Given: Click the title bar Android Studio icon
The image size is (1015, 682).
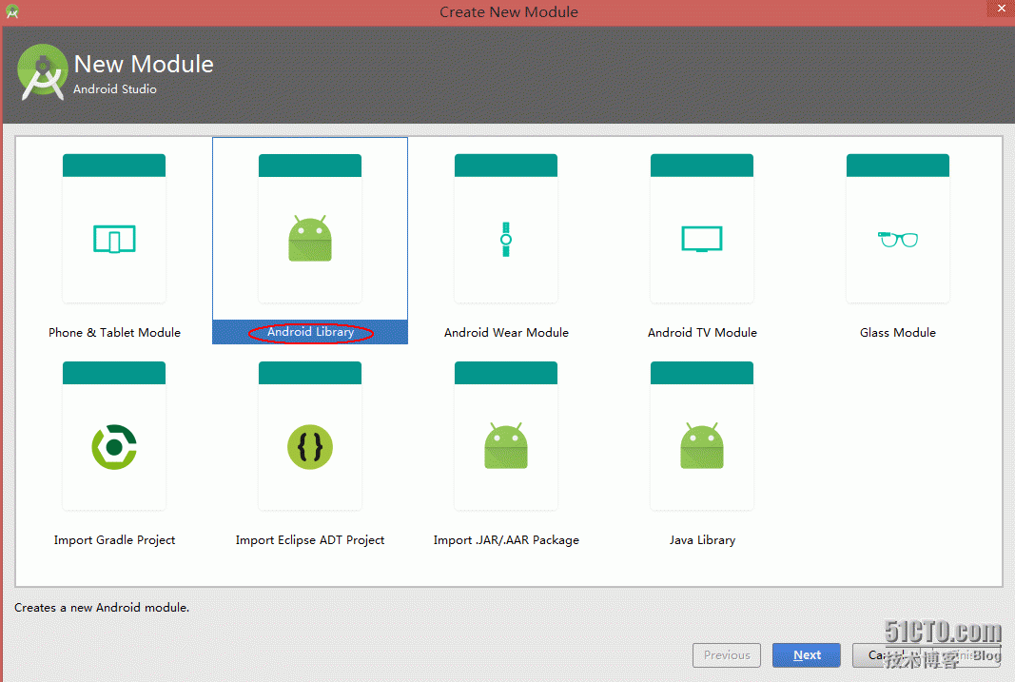Looking at the screenshot, I should point(11,11).
